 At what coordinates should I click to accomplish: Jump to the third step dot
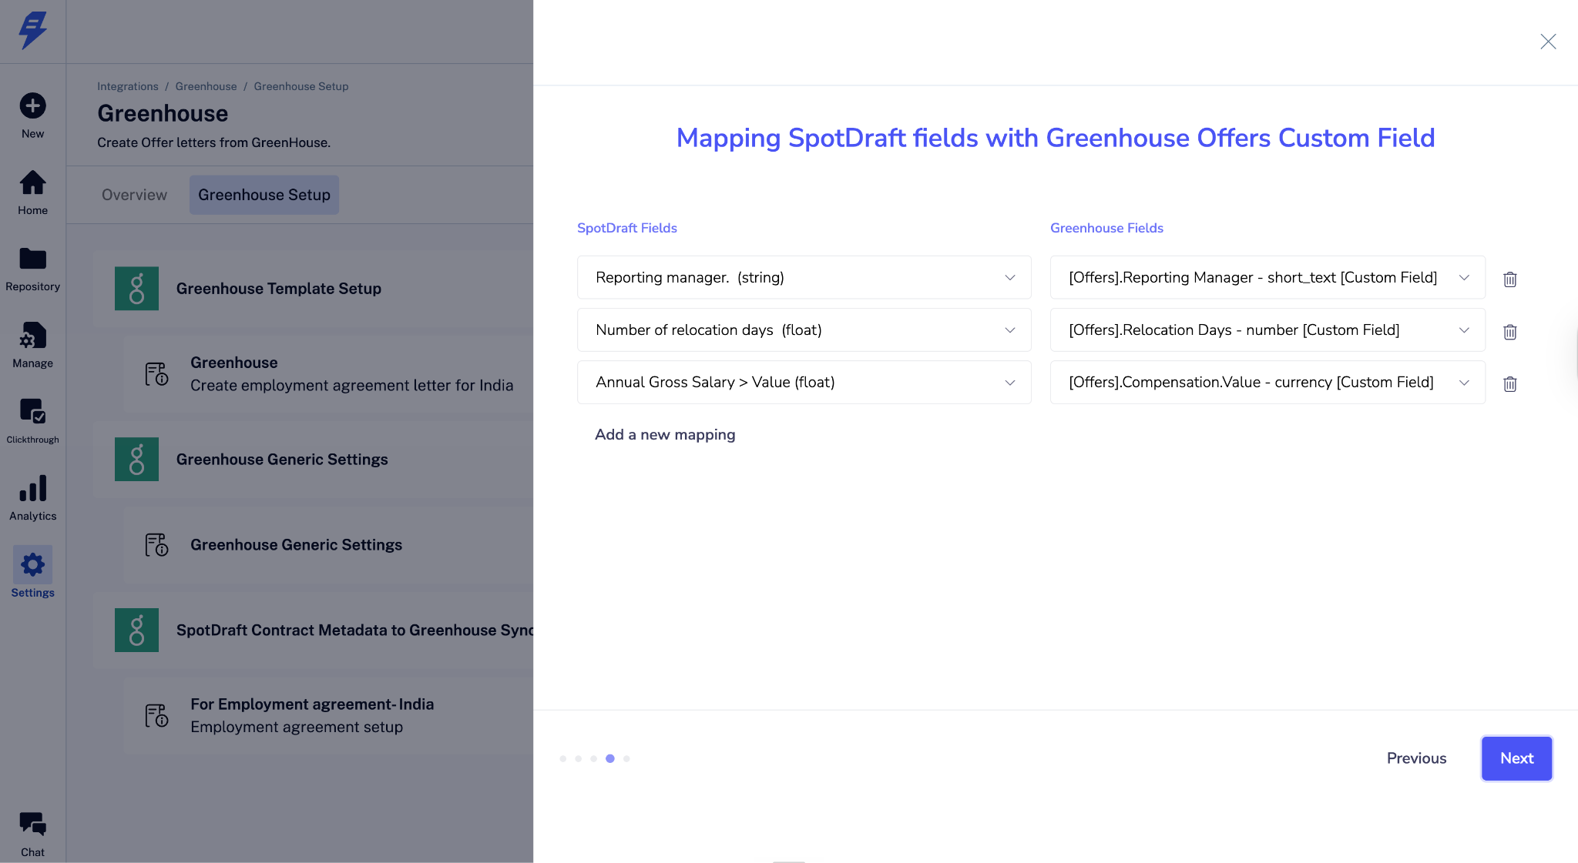click(x=594, y=759)
